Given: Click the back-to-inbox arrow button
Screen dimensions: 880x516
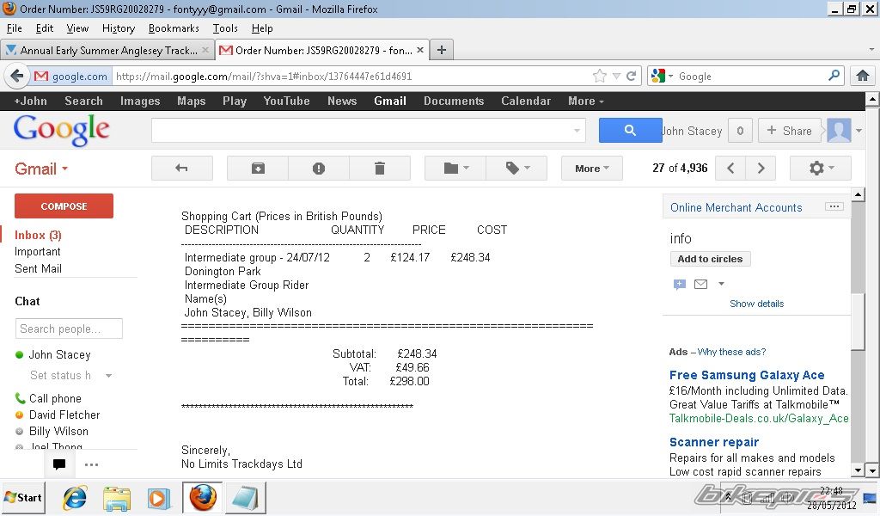Looking at the screenshot, I should pyautogui.click(x=181, y=169).
